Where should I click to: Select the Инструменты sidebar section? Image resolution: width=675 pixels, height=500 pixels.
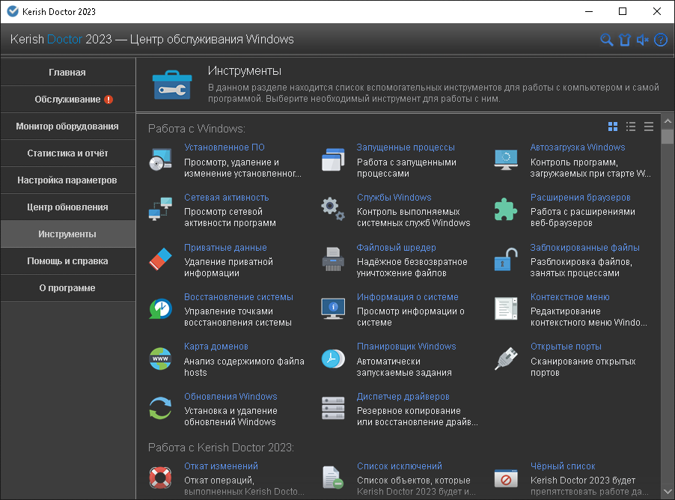coord(67,234)
